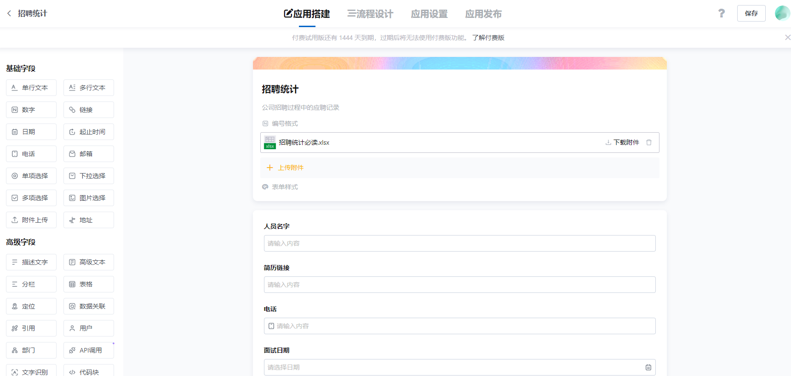Add a 代码块 field
Screen dimensions: 791x376
(x=89, y=370)
